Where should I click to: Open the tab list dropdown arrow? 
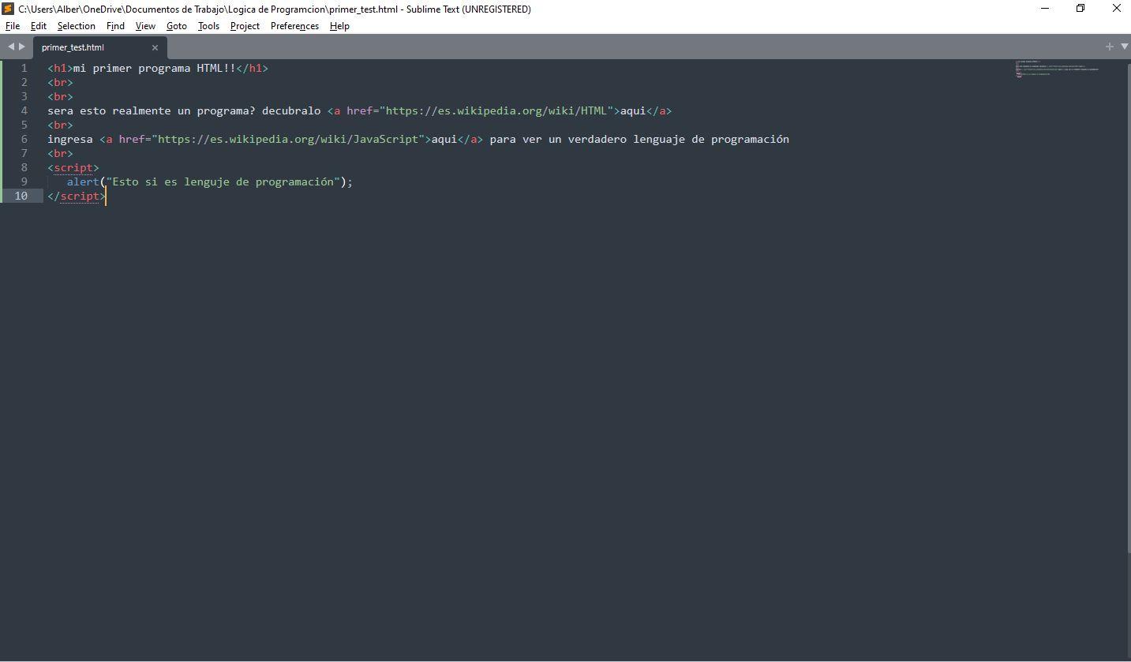[x=1124, y=47]
